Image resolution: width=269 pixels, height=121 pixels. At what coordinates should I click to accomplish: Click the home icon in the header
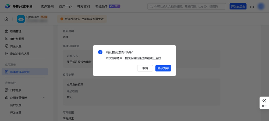6,19
